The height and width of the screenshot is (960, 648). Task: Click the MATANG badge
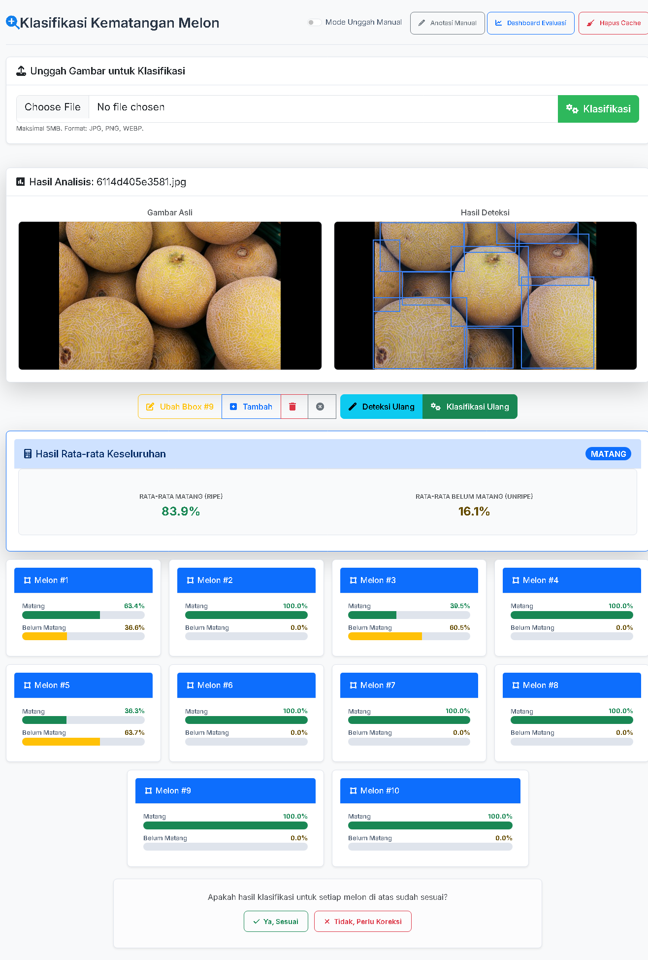click(608, 454)
